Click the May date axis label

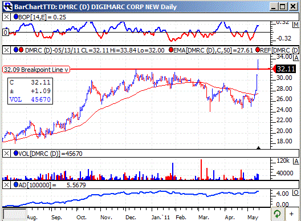[x=253, y=218]
